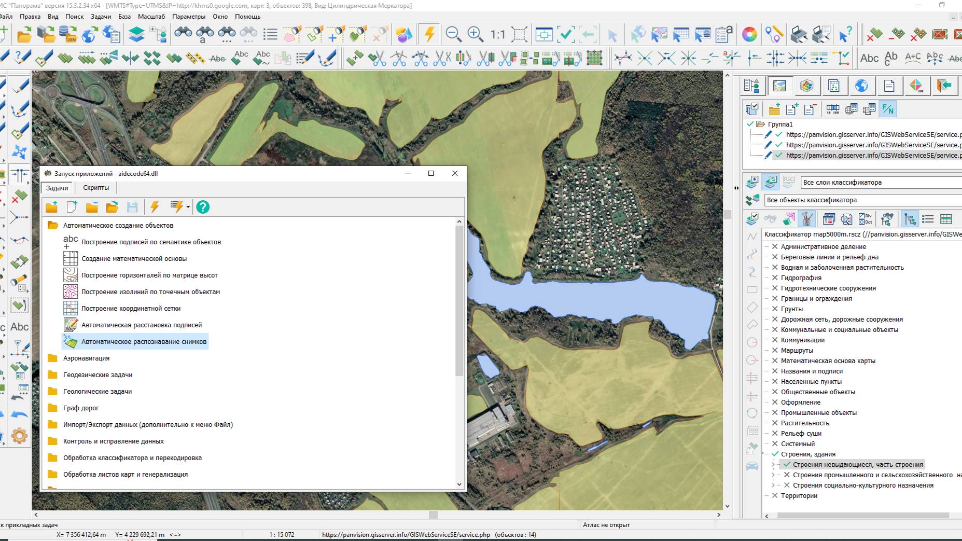Screen dimensions: 962x541
Task: Click the gear settings icon in left sidebar
Action: click(19, 436)
